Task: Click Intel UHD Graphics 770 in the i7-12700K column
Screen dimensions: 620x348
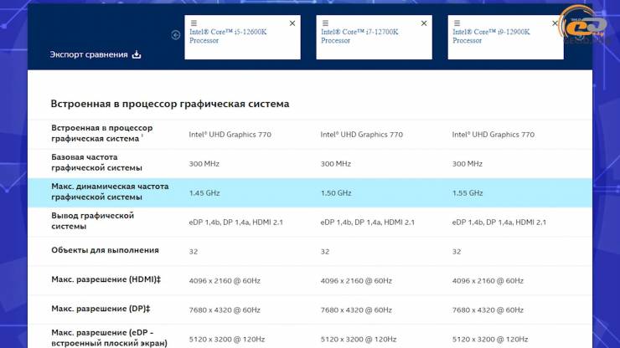Action: coord(361,135)
